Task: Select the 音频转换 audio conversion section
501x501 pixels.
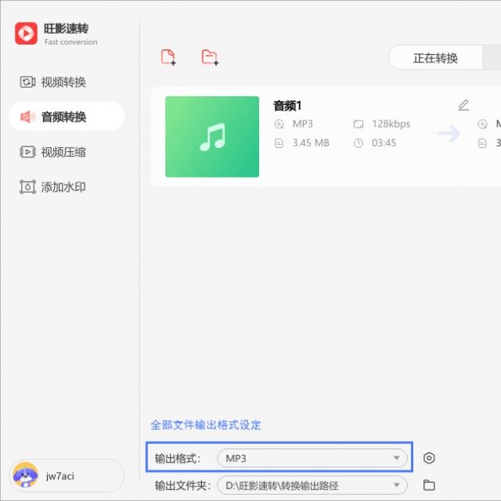Action: point(67,117)
